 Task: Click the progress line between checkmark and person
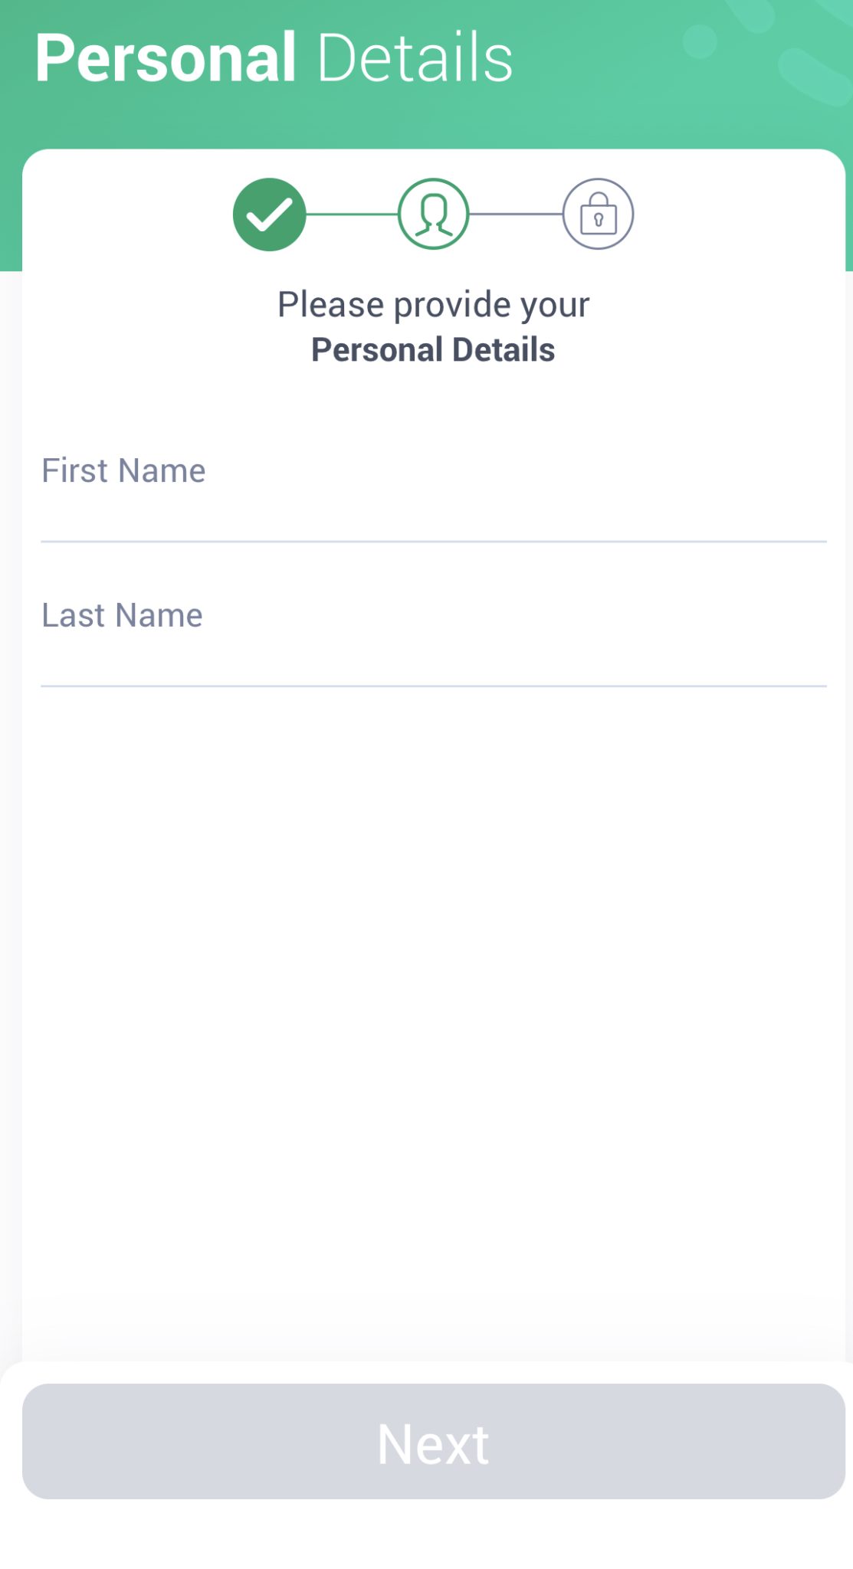[x=351, y=215]
